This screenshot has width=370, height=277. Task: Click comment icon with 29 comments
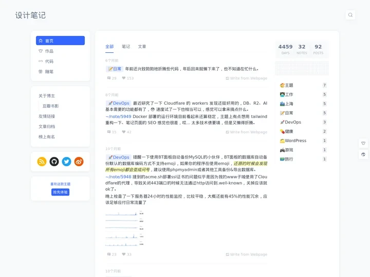pyautogui.click(x=112, y=78)
